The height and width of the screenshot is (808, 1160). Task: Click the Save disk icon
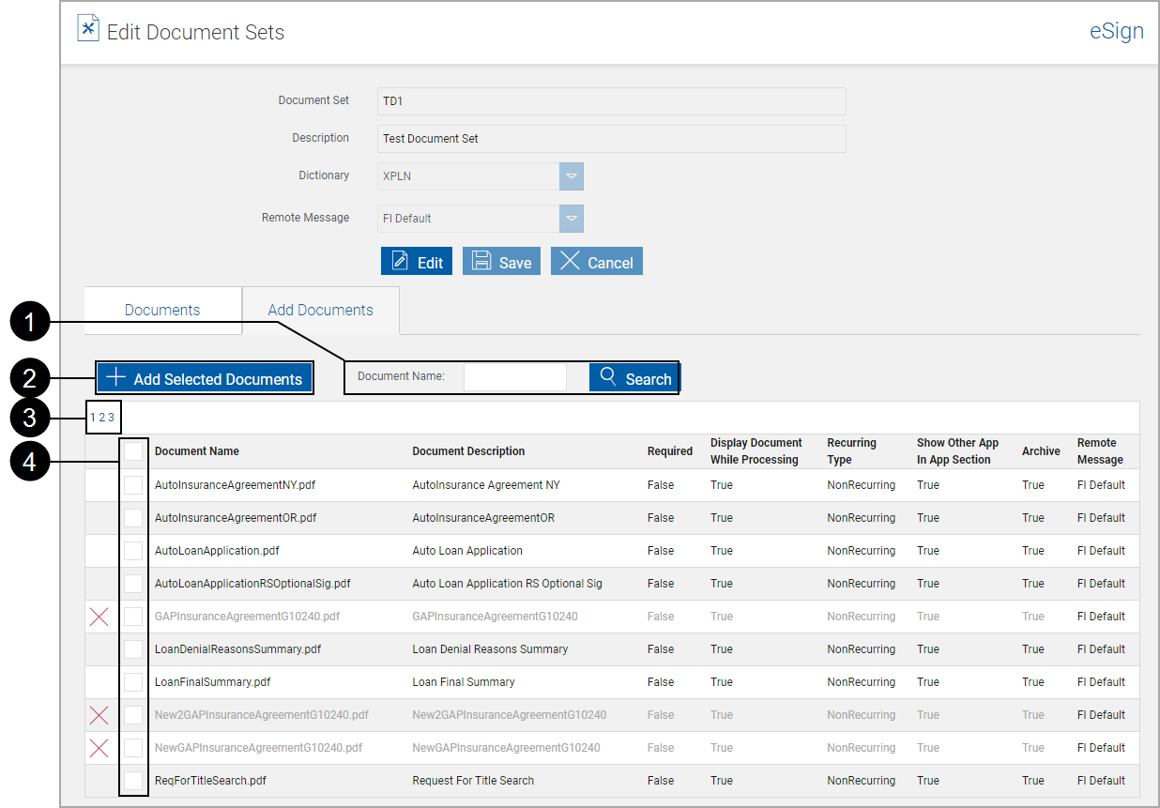pyautogui.click(x=481, y=261)
